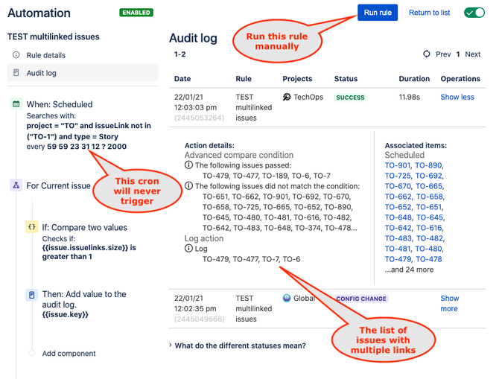Image resolution: width=499 pixels, height=379 pixels.
Task: Go to the Next audit log page
Action: point(473,54)
